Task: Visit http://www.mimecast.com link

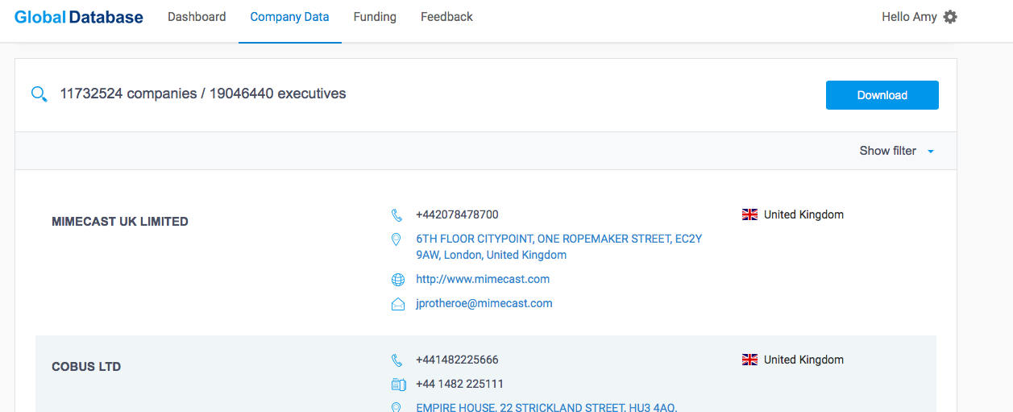Action: 483,279
